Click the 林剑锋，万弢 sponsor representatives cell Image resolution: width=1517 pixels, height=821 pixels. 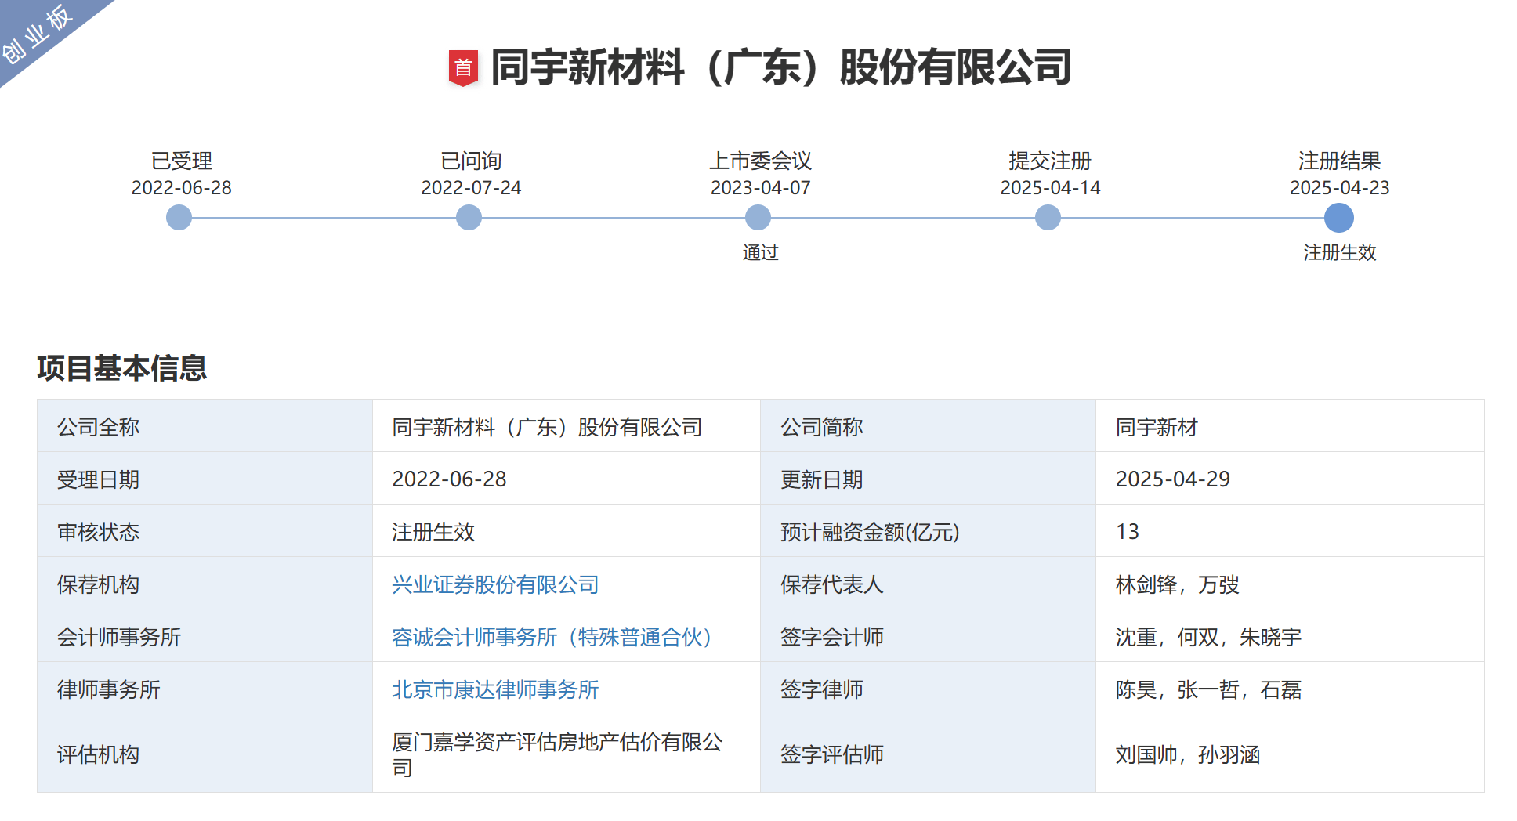pos(1177,584)
